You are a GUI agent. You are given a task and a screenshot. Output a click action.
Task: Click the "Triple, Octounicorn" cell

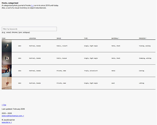click(91, 71)
